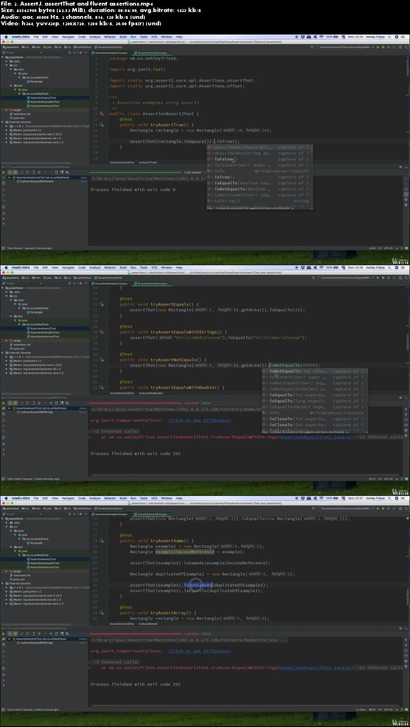This screenshot has width=410, height=727.
Task: Click run gutter icon beside tryAssertNotEquals method
Action: pos(102,360)
